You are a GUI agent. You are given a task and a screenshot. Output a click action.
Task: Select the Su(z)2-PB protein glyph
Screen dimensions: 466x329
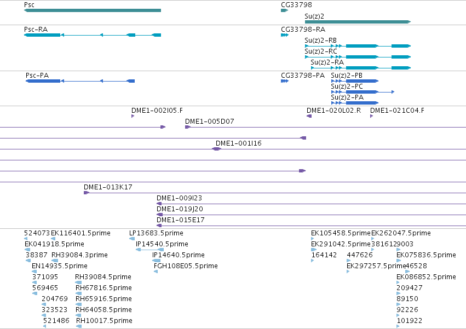[x=355, y=81]
